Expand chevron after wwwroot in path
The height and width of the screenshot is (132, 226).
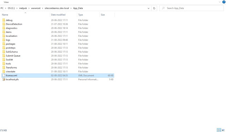(42, 8)
